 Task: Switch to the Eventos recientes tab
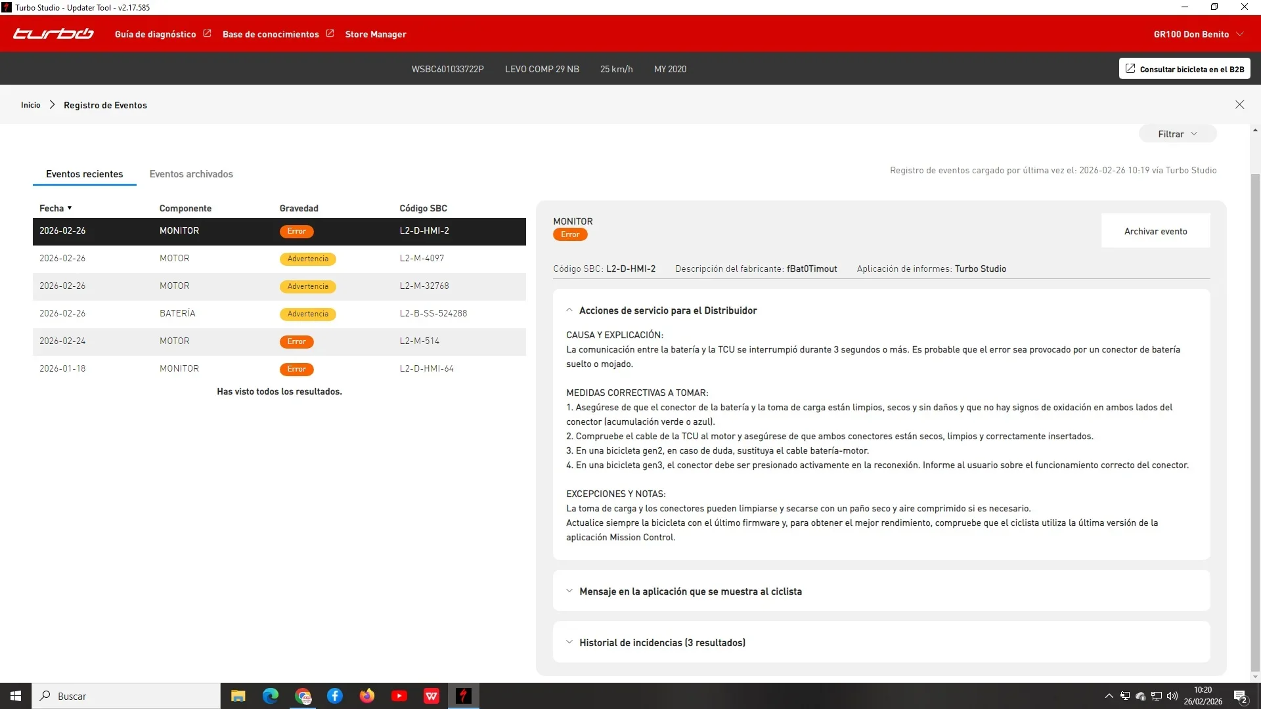pos(85,174)
